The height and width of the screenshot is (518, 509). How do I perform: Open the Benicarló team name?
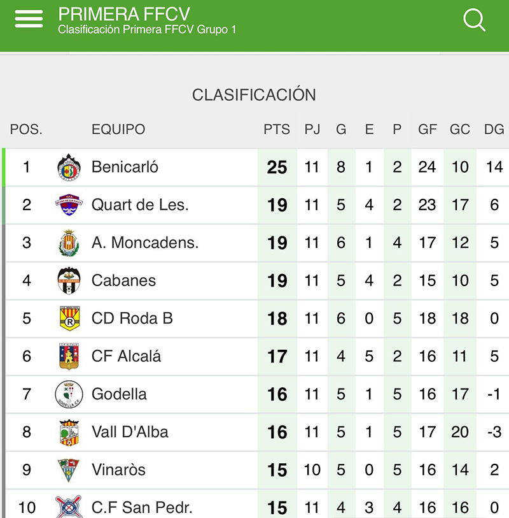pyautogui.click(x=125, y=167)
